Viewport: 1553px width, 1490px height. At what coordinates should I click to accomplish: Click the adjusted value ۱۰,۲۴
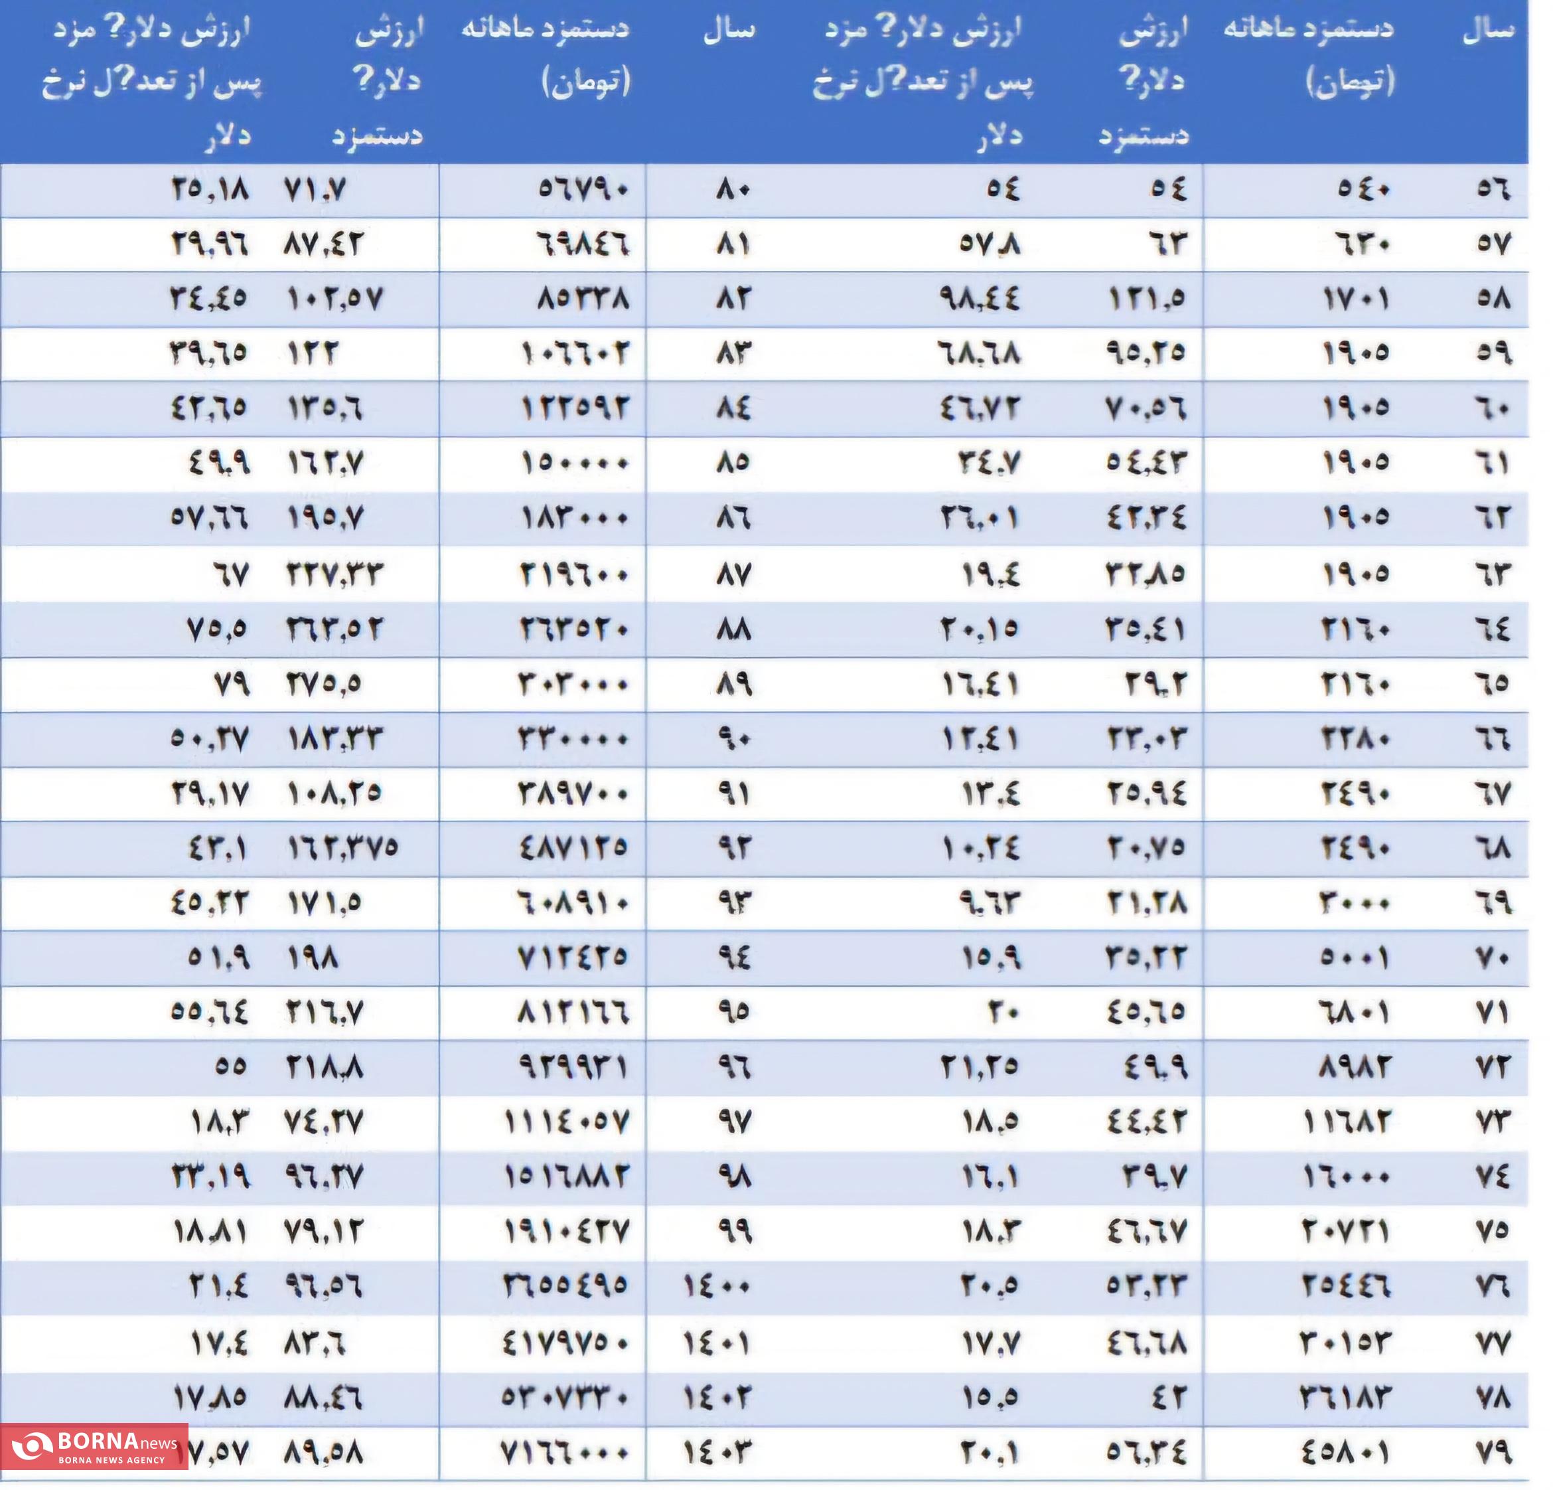pos(980,847)
